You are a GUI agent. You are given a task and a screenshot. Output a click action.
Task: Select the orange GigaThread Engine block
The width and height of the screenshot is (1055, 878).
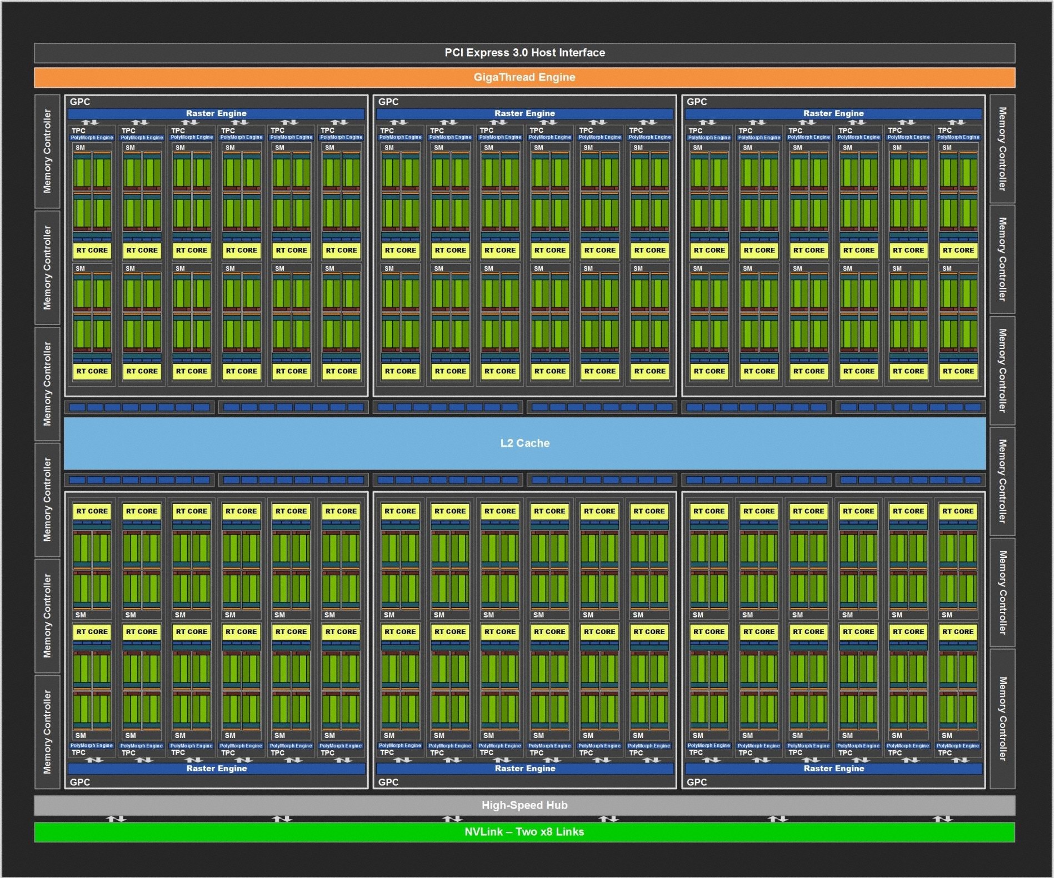pyautogui.click(x=524, y=77)
